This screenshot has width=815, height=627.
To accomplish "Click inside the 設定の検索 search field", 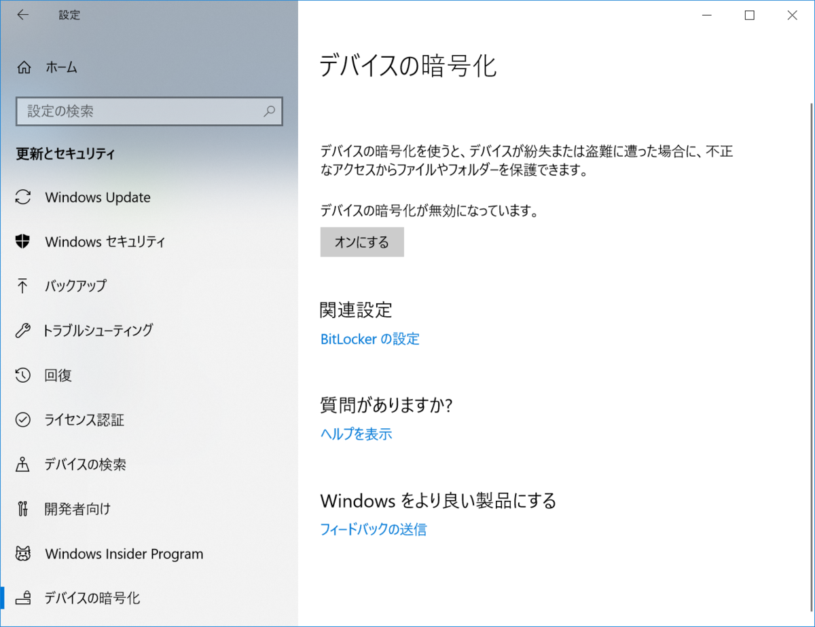I will [136, 111].
